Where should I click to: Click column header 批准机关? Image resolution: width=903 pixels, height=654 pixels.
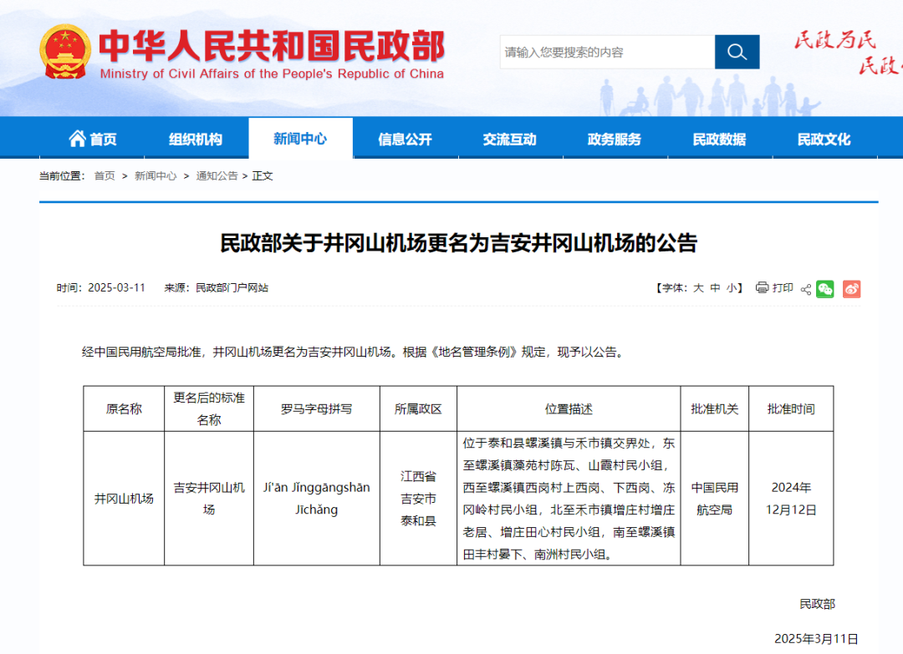coord(715,409)
